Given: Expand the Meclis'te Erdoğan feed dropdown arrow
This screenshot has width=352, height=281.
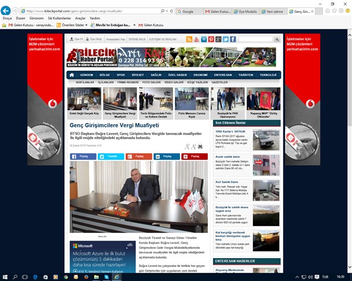Looking at the screenshot, I should coord(134,25).
